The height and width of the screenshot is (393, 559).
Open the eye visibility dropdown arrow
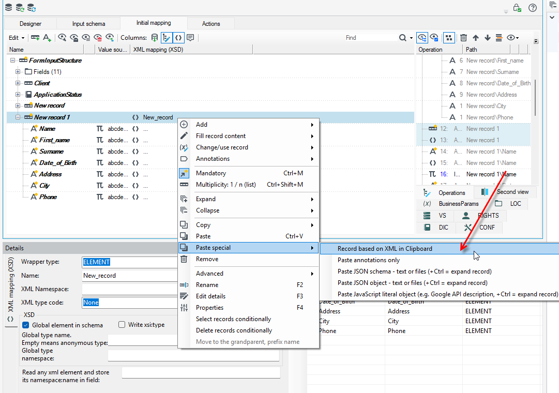(x=517, y=38)
